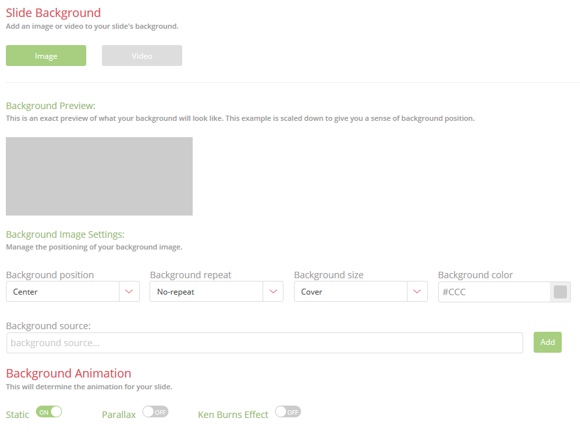Click the Static label text

(18, 415)
